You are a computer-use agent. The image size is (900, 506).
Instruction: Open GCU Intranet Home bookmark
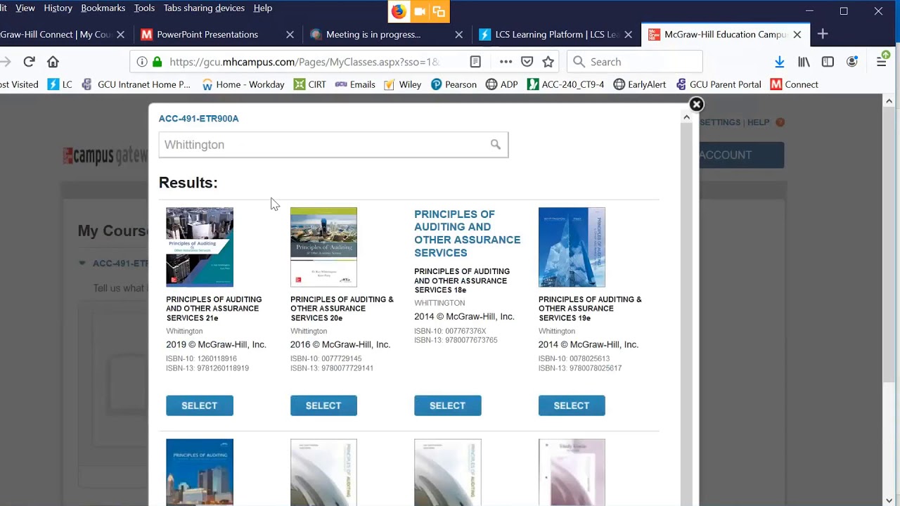tap(136, 84)
